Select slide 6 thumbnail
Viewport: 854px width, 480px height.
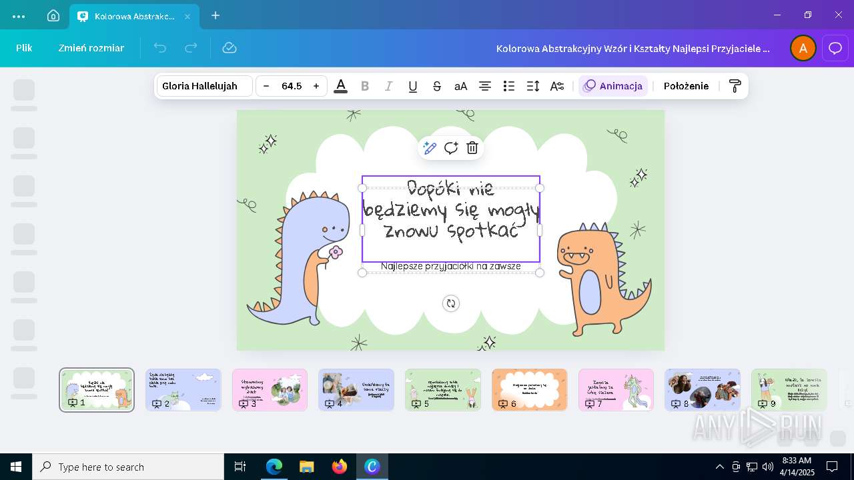[530, 390]
